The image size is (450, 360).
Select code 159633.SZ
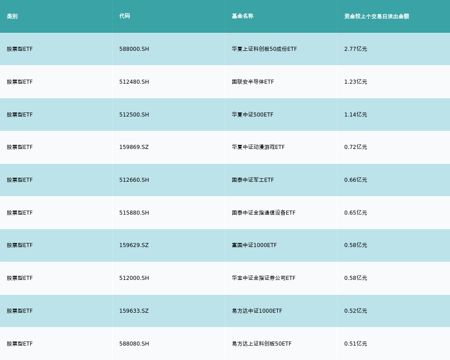[134, 311]
